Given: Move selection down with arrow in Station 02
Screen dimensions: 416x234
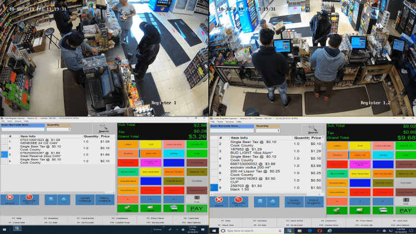Looking at the screenshot, I should point(51,200).
